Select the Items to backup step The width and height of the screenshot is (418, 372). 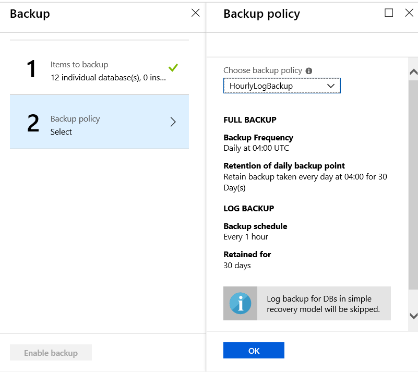pos(100,68)
